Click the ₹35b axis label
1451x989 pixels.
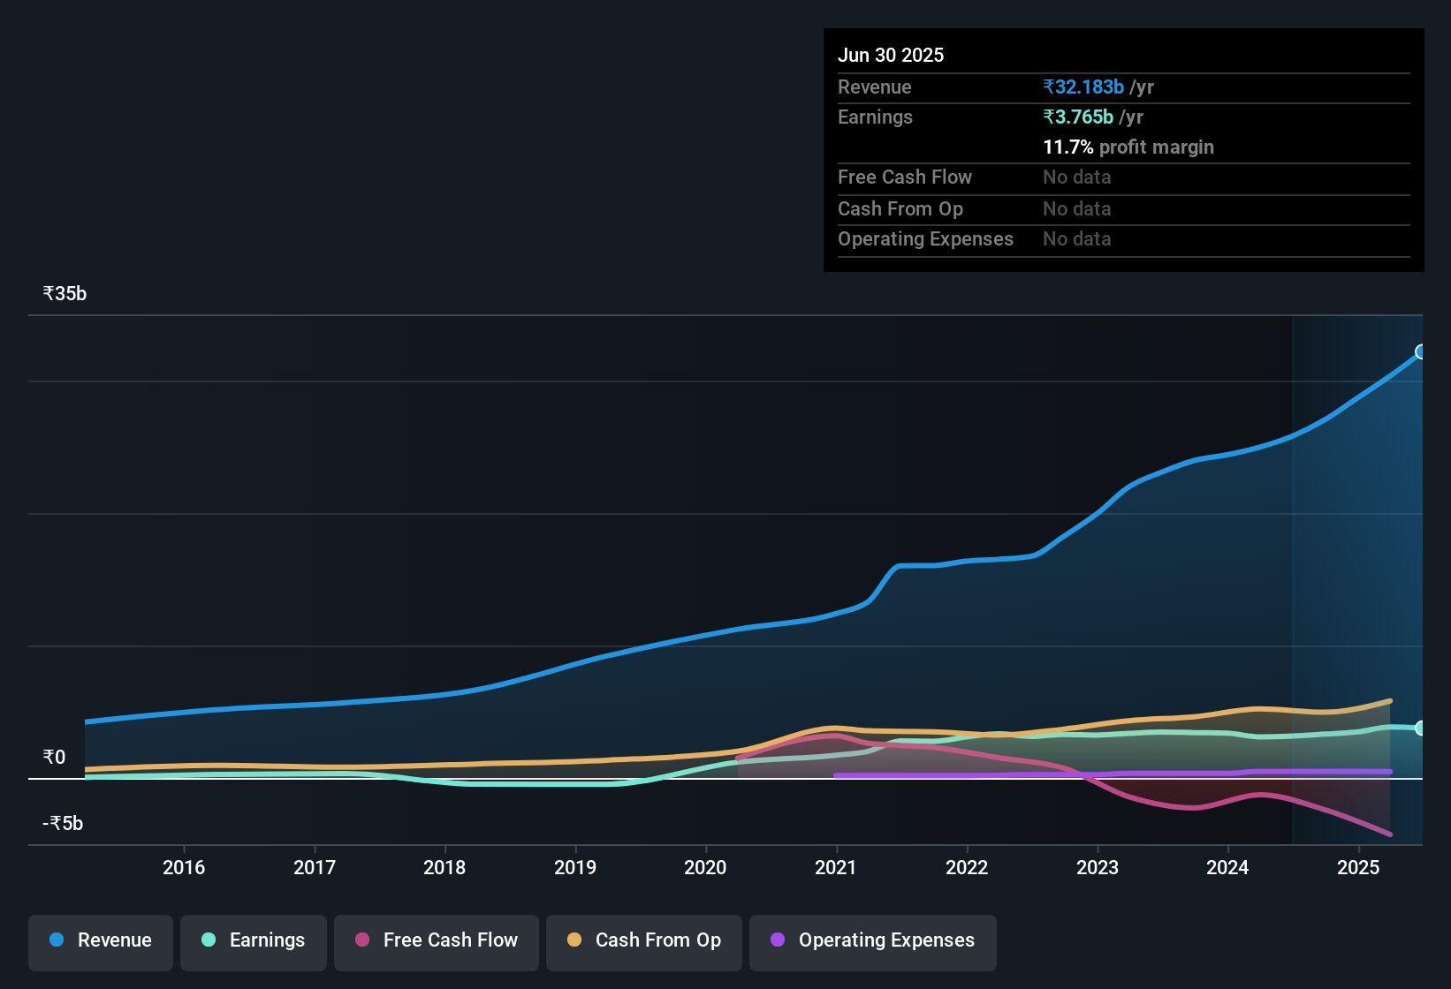pyautogui.click(x=64, y=293)
